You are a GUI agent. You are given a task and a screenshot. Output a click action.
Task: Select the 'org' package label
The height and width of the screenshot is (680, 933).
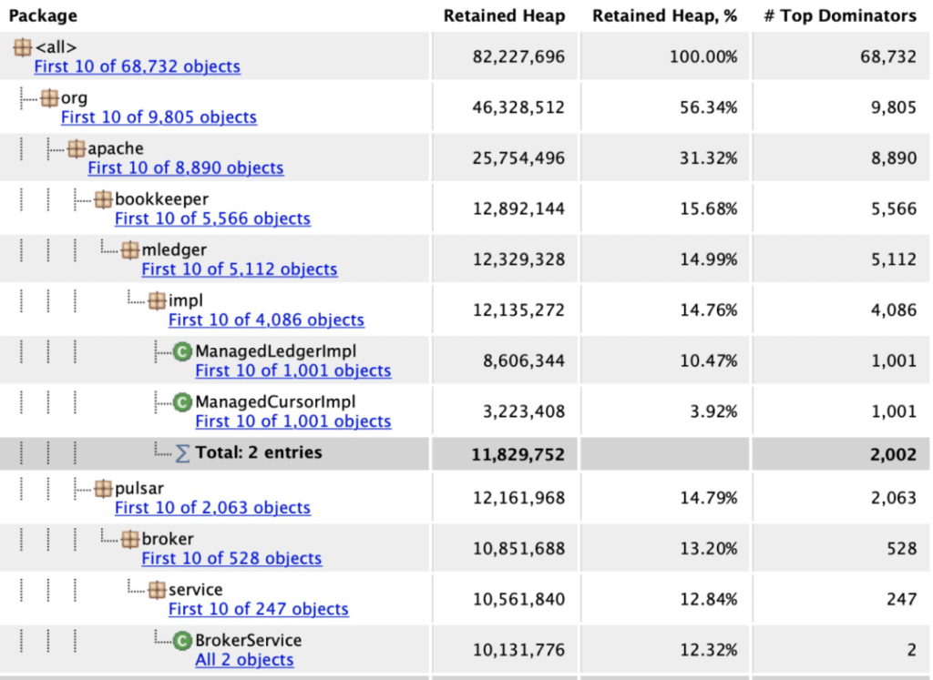tap(74, 97)
